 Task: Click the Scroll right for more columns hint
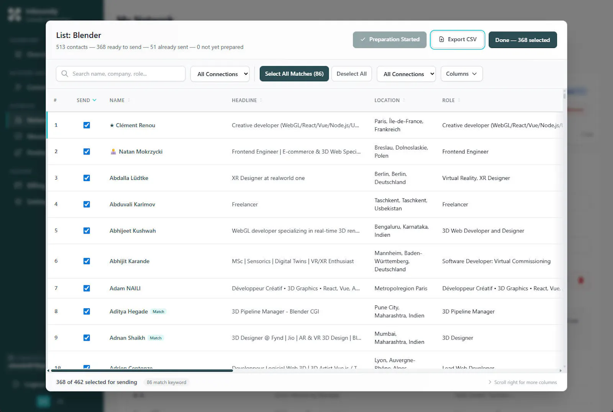(523, 382)
